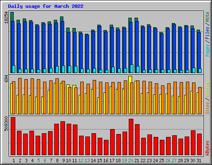Click day label 24 on the x-axis
Image resolution: width=212 pixels, height=165 pixels.
coord(155,160)
